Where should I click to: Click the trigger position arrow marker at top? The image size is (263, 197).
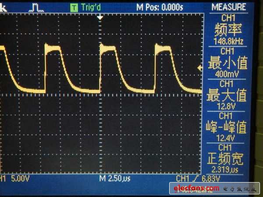(101, 17)
